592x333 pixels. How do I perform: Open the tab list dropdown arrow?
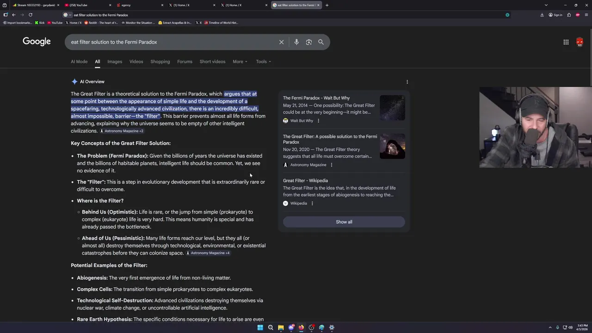tap(546, 5)
